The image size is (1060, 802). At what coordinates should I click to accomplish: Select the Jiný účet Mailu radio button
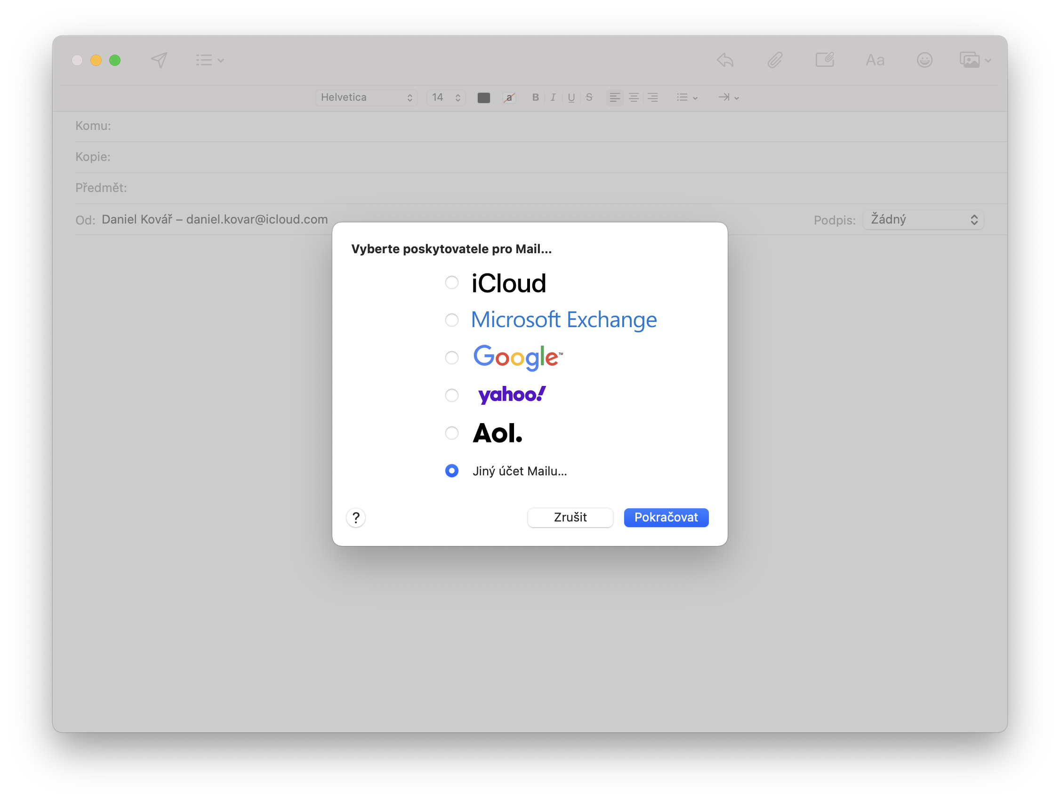click(x=451, y=471)
